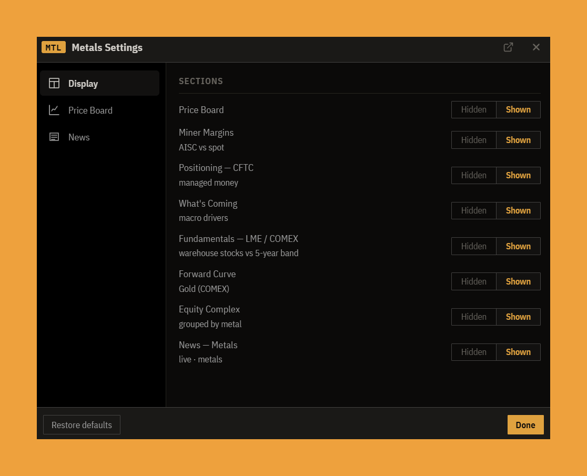Click the 'Gold (COMEX)' subtitle

(x=204, y=289)
